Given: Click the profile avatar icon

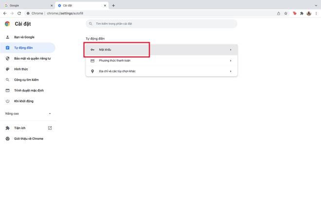Looking at the screenshot, I should point(309,14).
